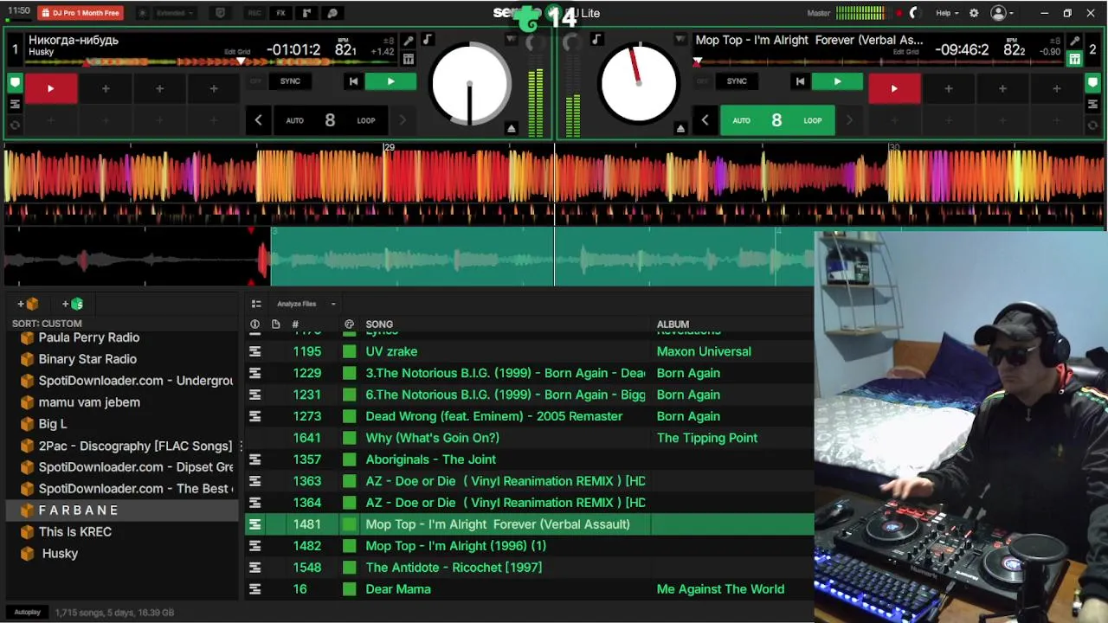The height and width of the screenshot is (623, 1108).
Task: Open deck 2 beatgrid edit pencil icon
Action: (1074, 42)
